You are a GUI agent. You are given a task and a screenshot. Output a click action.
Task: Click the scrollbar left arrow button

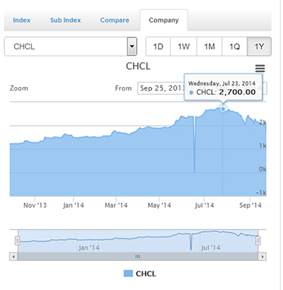13,257
